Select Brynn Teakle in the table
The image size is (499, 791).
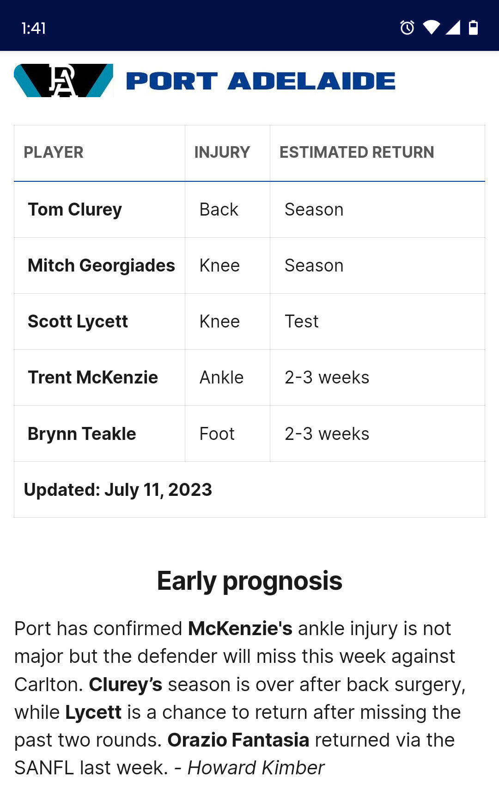[82, 434]
